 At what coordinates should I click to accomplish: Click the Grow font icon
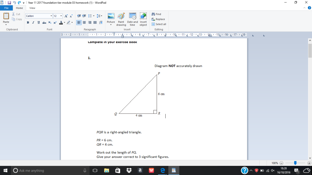(x=66, y=16)
